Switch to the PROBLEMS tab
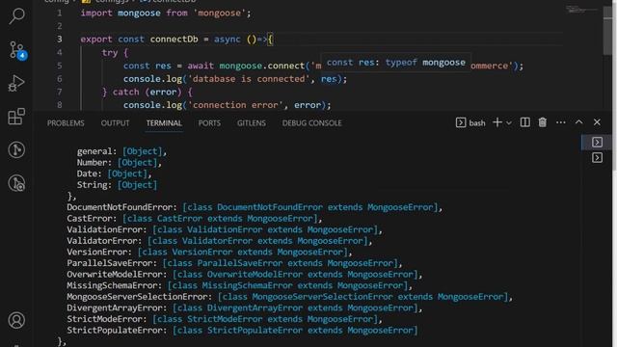Screen dimensions: 617x347 coord(66,123)
